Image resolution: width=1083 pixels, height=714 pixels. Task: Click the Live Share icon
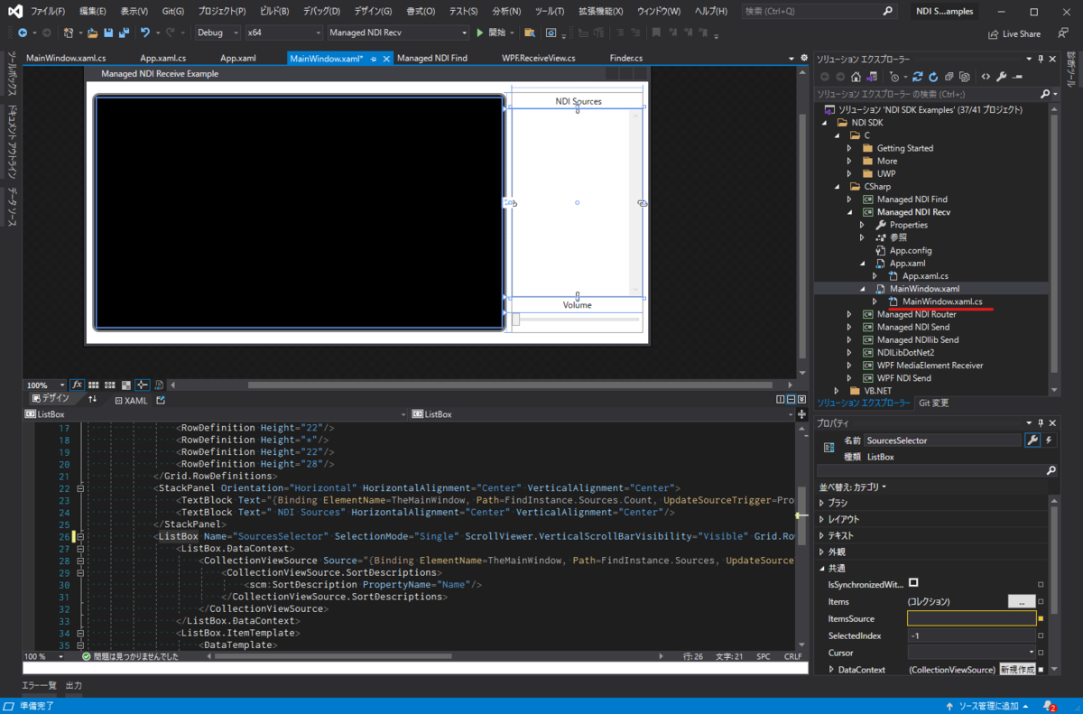click(x=995, y=33)
